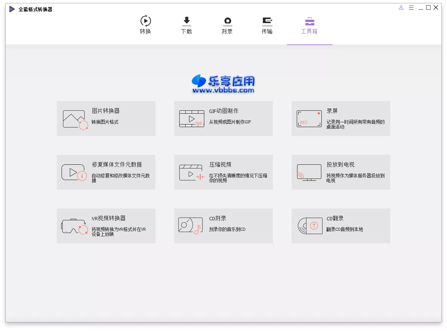This screenshot has height=331, width=447.
Task: Stay on the 工具箱 toolbox tab
Action: pos(309,25)
